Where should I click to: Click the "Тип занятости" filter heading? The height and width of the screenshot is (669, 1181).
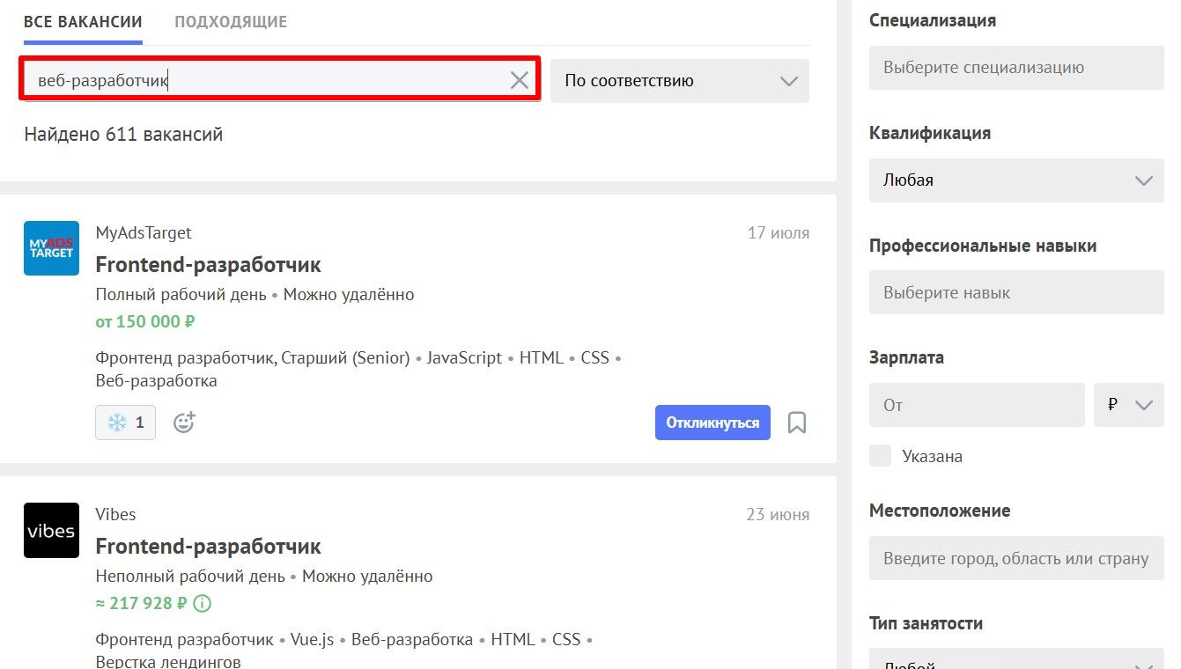tap(926, 623)
